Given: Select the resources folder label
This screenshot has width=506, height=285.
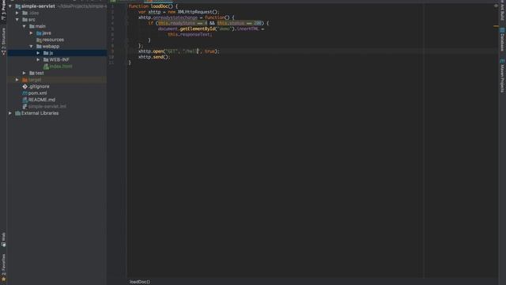Looking at the screenshot, I should (53, 40).
